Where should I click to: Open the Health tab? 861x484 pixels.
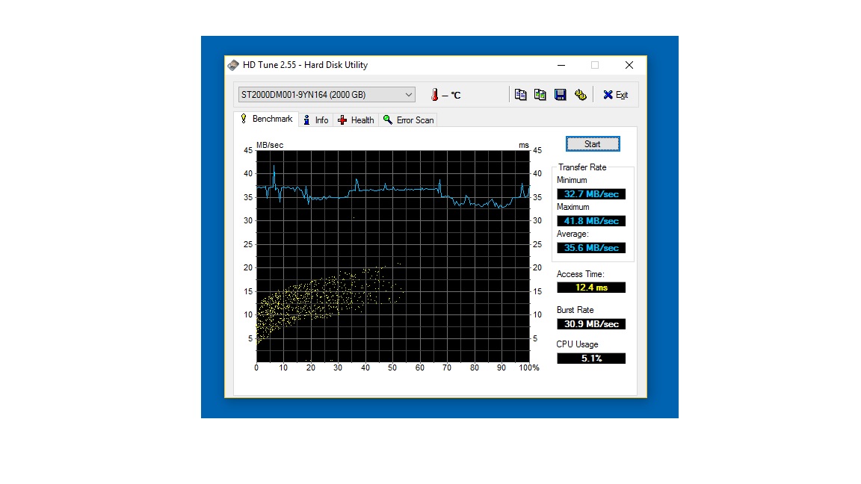point(356,120)
